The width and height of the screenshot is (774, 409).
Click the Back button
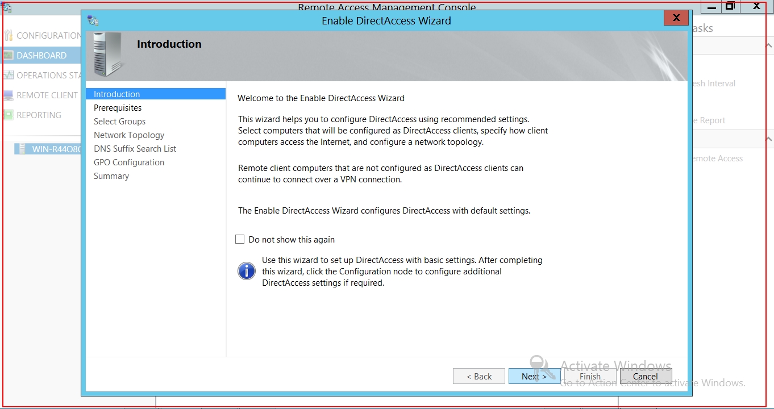(478, 376)
